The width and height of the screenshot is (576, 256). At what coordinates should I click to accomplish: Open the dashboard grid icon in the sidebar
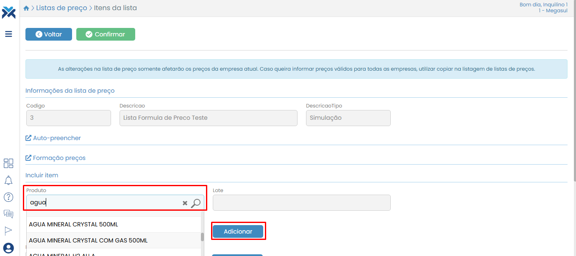point(8,163)
